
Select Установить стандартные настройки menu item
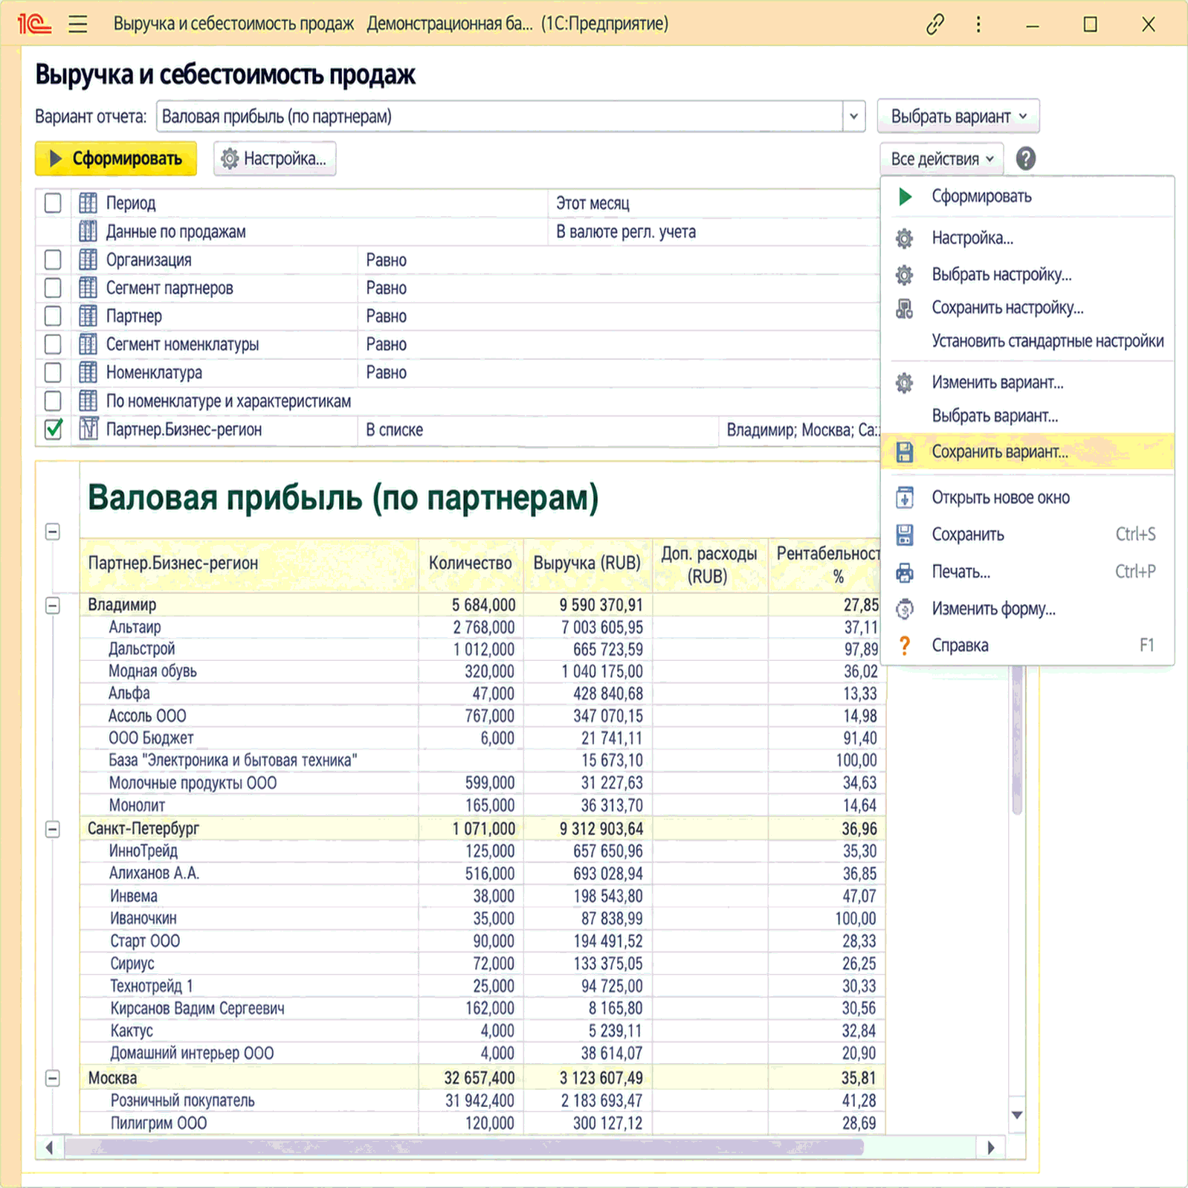point(1047,341)
